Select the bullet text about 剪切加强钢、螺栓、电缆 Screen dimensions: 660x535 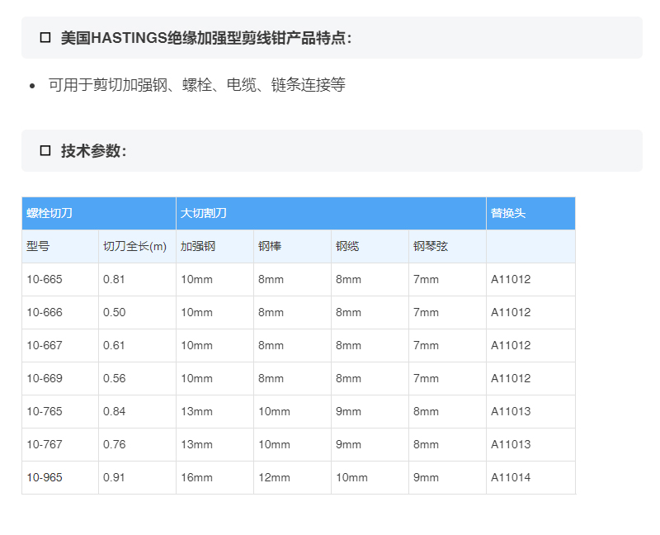[x=196, y=85]
